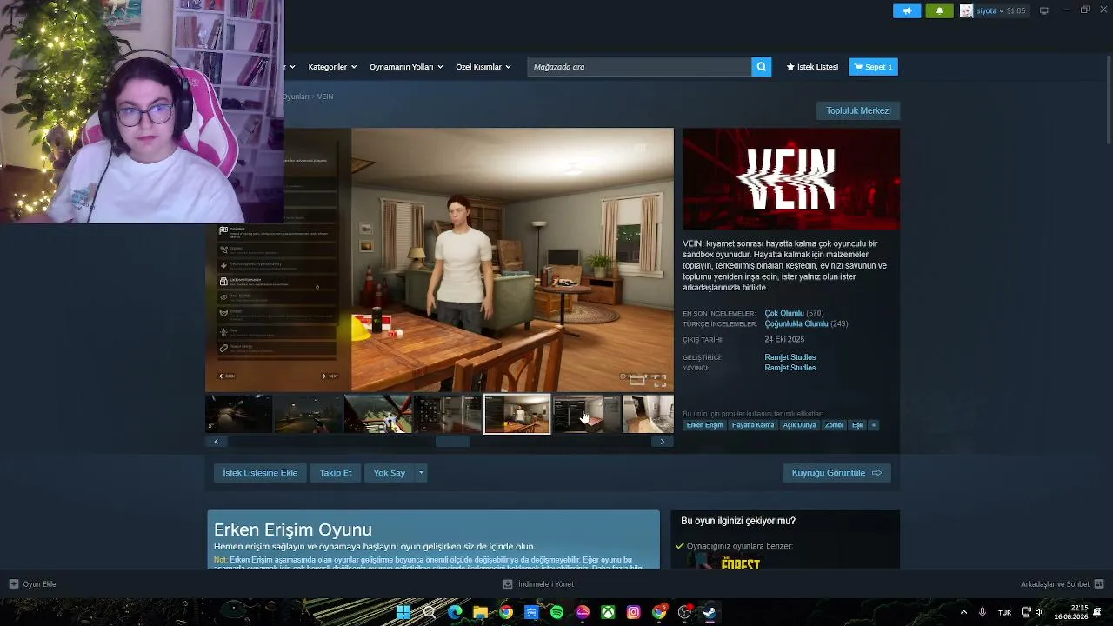Select the Erken Erişim tag
This screenshot has height=626, width=1113.
pyautogui.click(x=704, y=425)
